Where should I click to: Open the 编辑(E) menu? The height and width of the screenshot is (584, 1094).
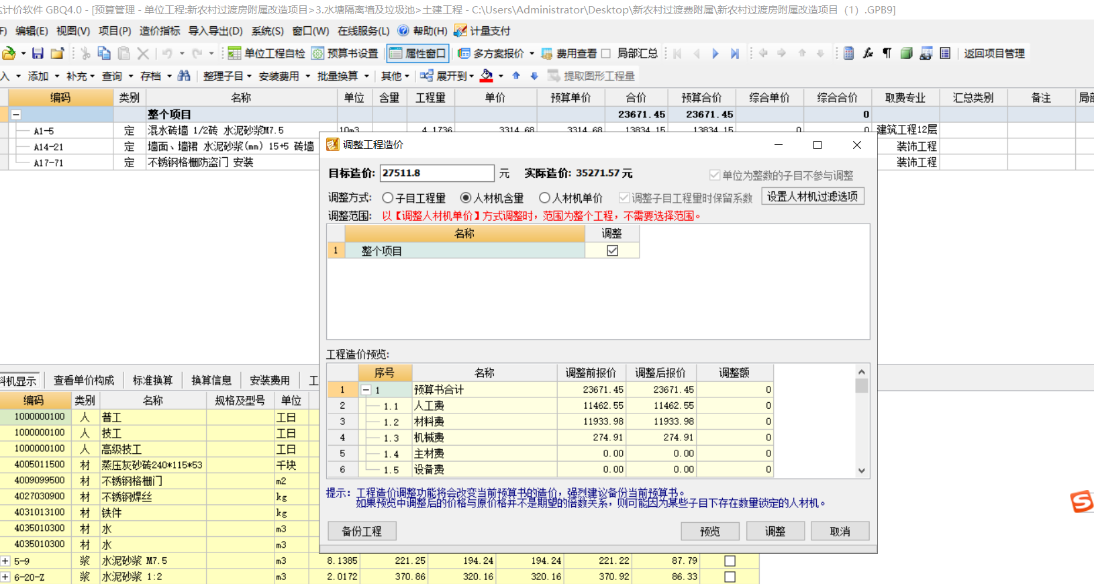[x=32, y=31]
